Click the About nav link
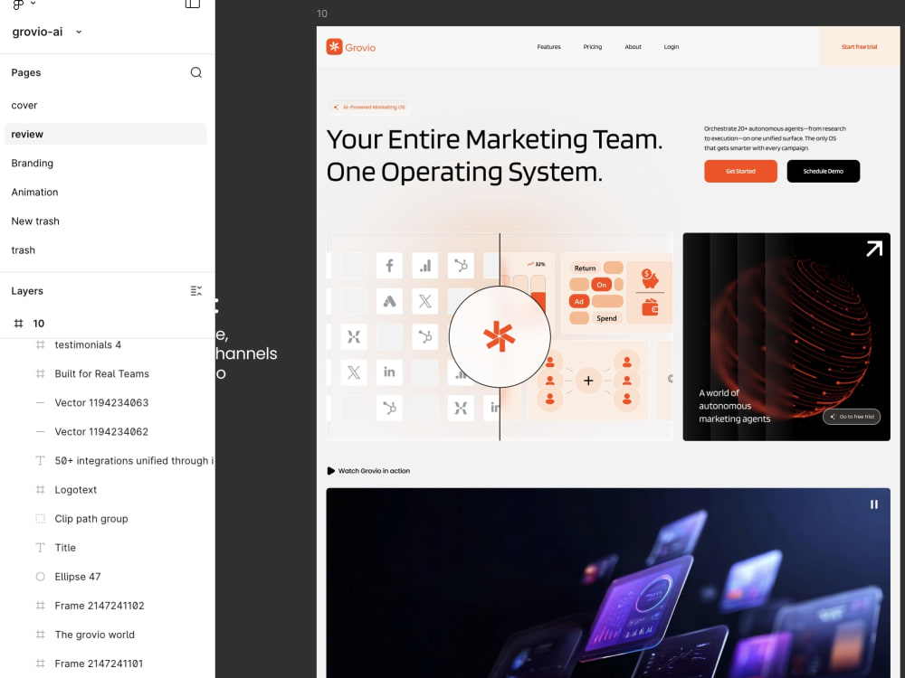This screenshot has width=905, height=678. pyautogui.click(x=633, y=47)
